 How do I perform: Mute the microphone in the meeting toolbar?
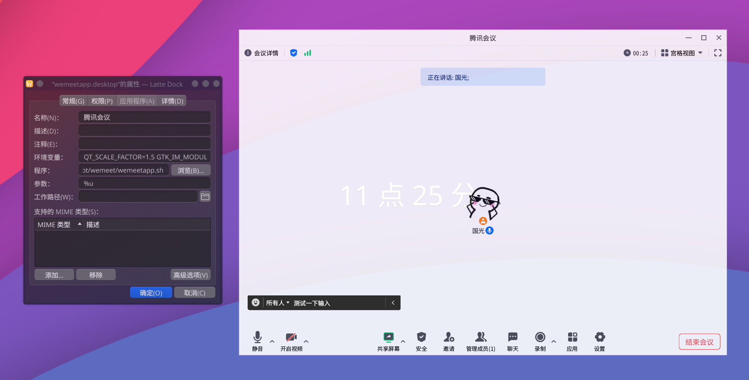257,341
